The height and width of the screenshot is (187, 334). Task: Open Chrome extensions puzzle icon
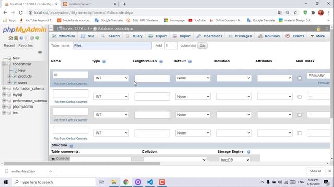[x=313, y=12]
